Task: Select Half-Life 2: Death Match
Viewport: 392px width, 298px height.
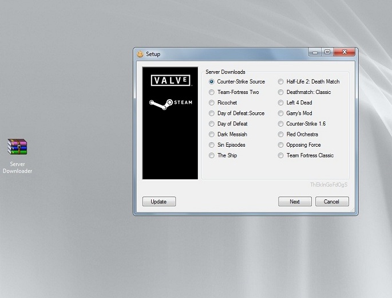Action: tap(281, 82)
